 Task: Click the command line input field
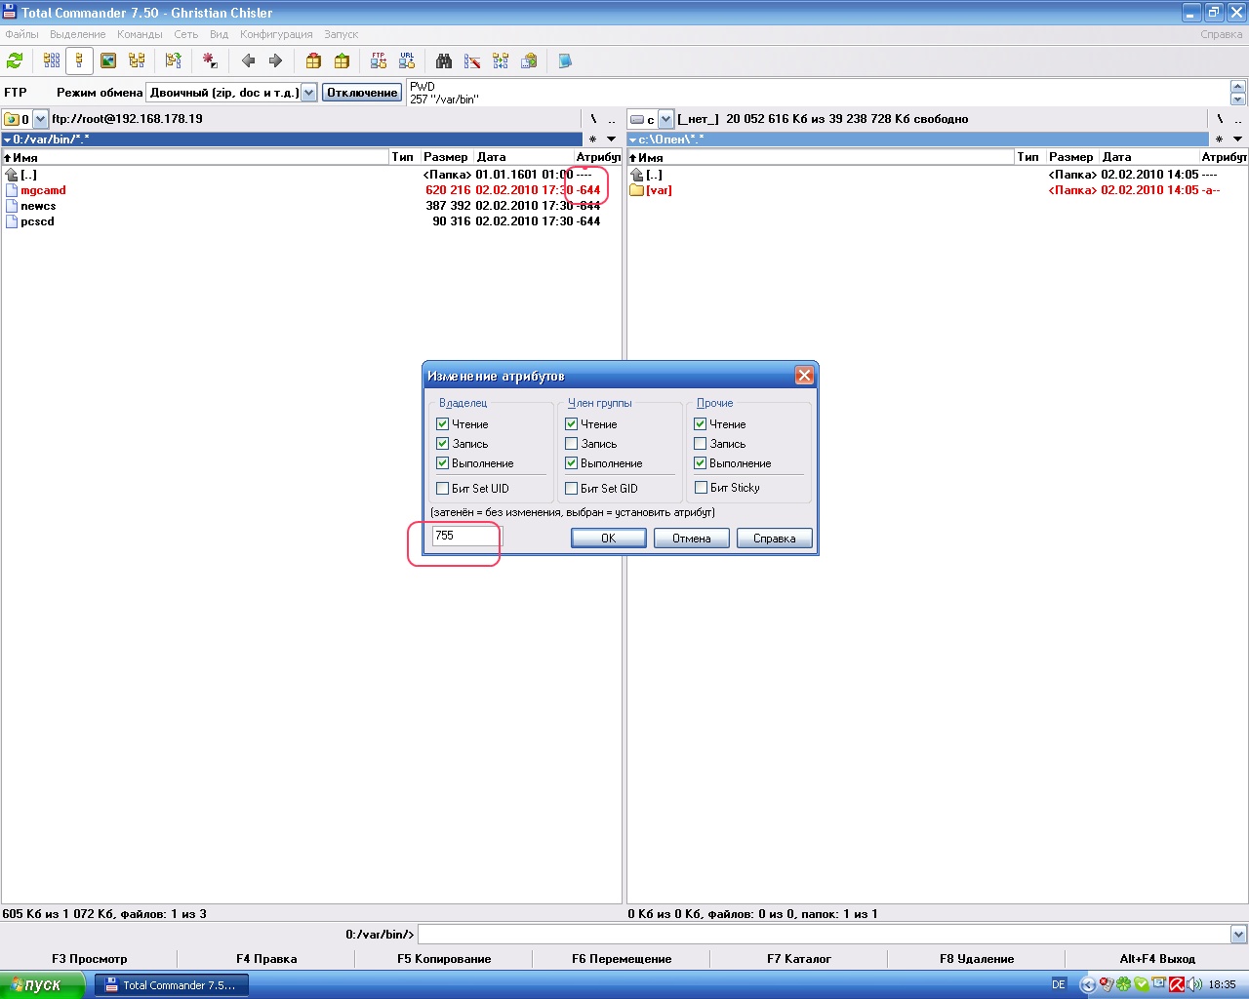[x=825, y=935]
